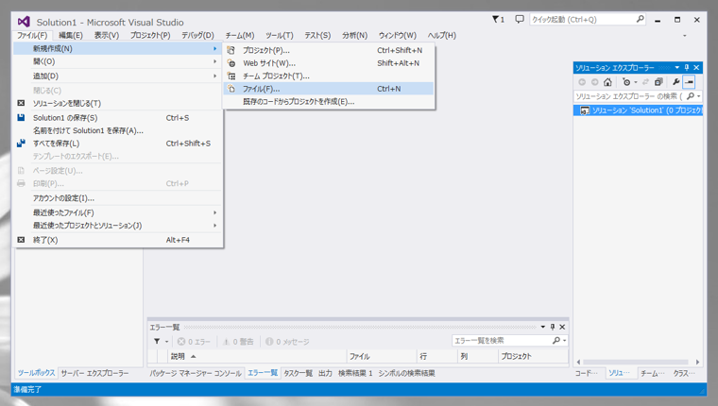The width and height of the screenshot is (718, 406).
Task: Sort by the 説明 column header
Action: click(258, 356)
